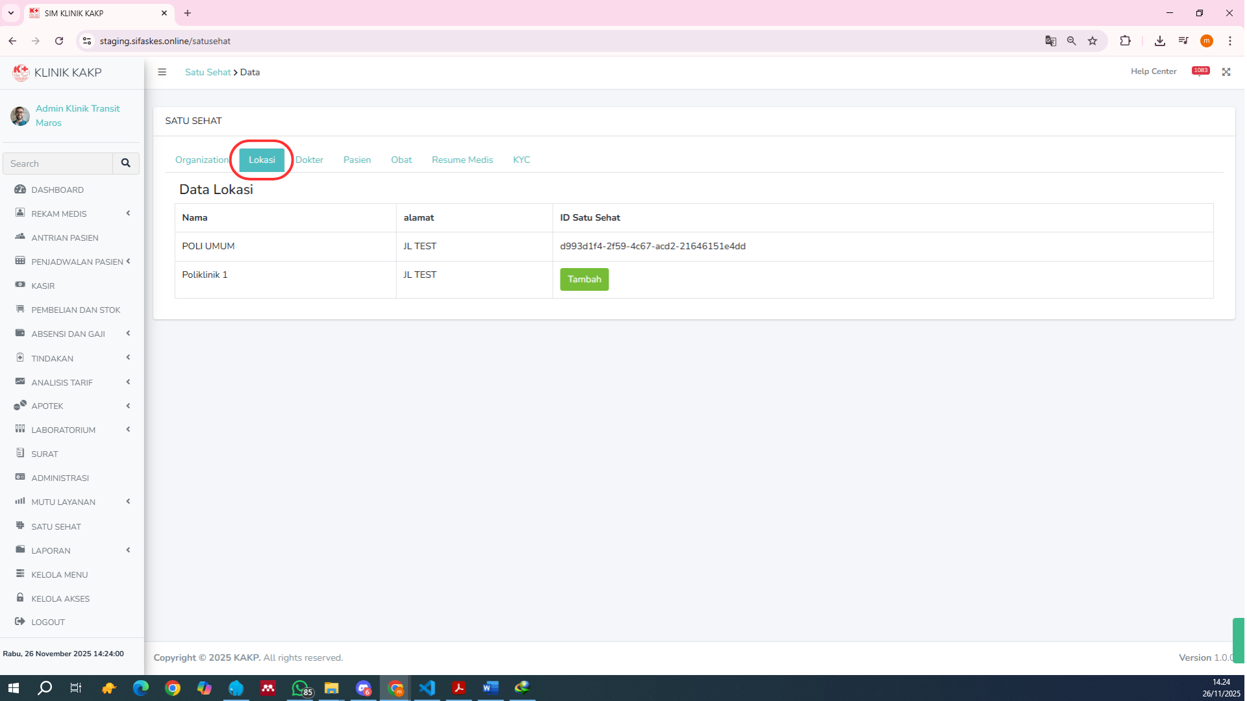The height and width of the screenshot is (701, 1247).
Task: Click into the sidebar Search field
Action: [x=58, y=164]
